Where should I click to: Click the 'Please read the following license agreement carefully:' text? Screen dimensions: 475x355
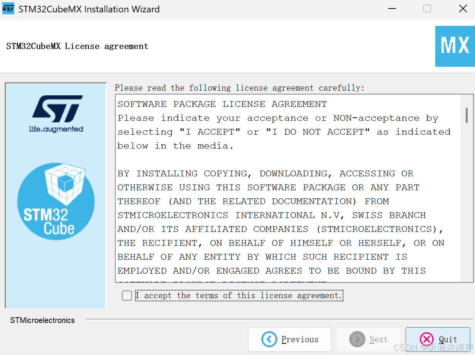point(240,88)
